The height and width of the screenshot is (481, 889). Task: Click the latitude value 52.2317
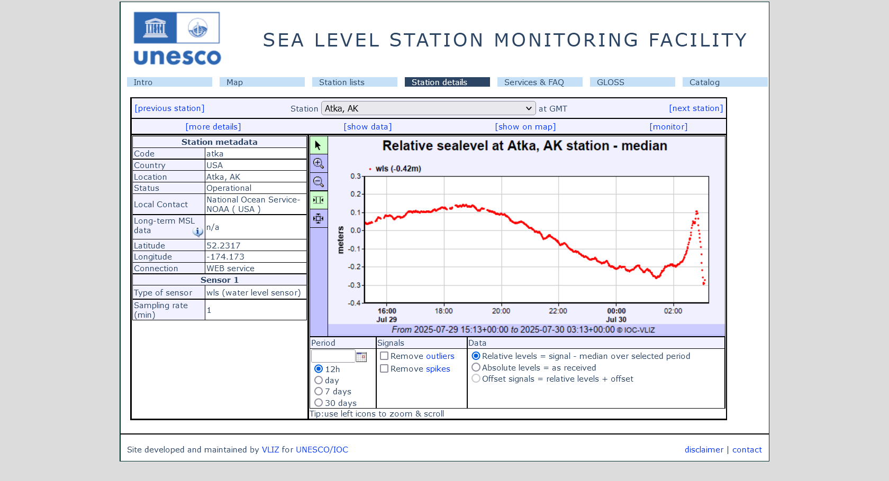pos(256,245)
